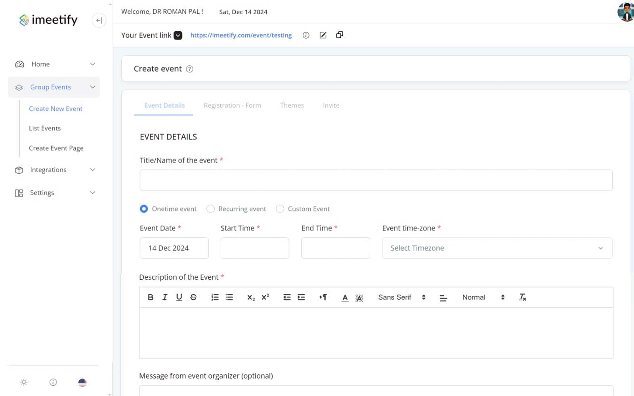634x396 pixels.
Task: Open the Select Timezone dropdown
Action: click(x=497, y=248)
